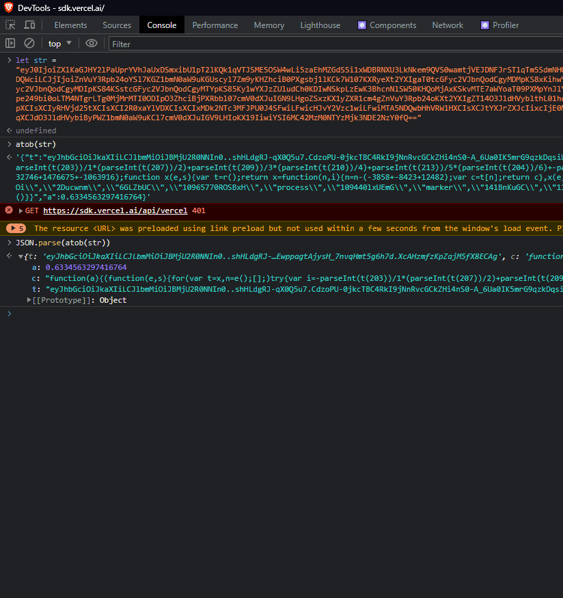Screen dimensions: 563x598
Task: Switch to the Network tab
Action: (x=448, y=25)
